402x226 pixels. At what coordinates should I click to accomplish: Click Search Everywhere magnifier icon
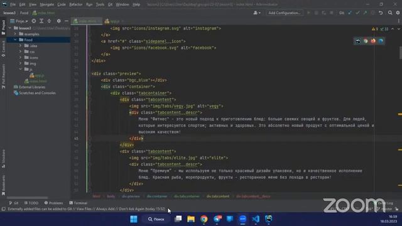390,13
